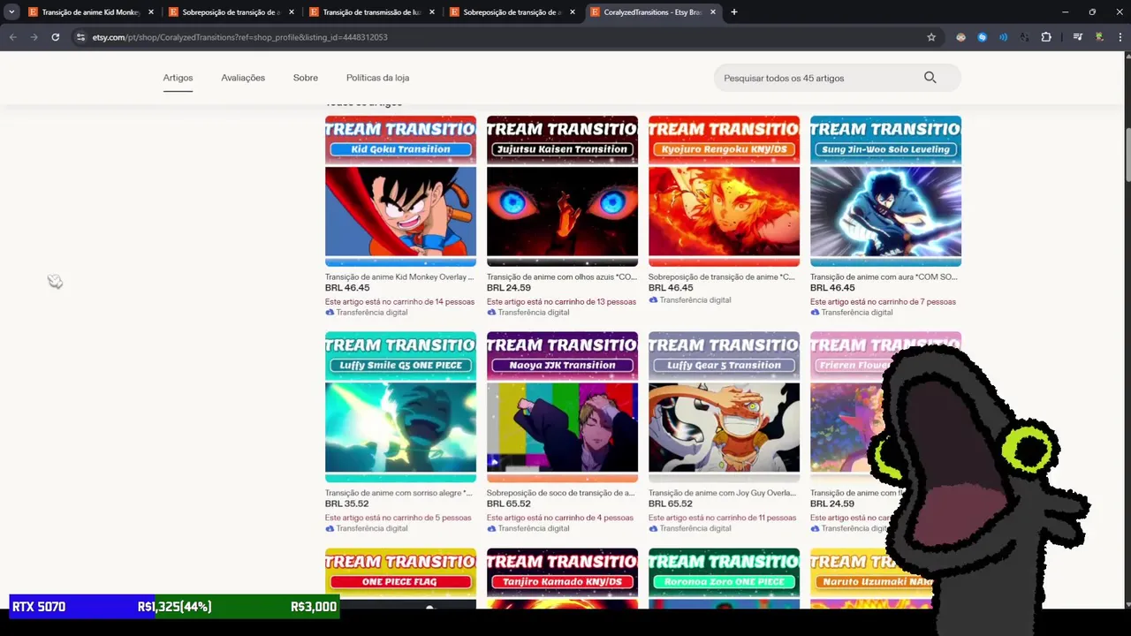Close the 'Transição de anime Kid Monkey' tab
This screenshot has width=1131, height=636.
tap(151, 12)
